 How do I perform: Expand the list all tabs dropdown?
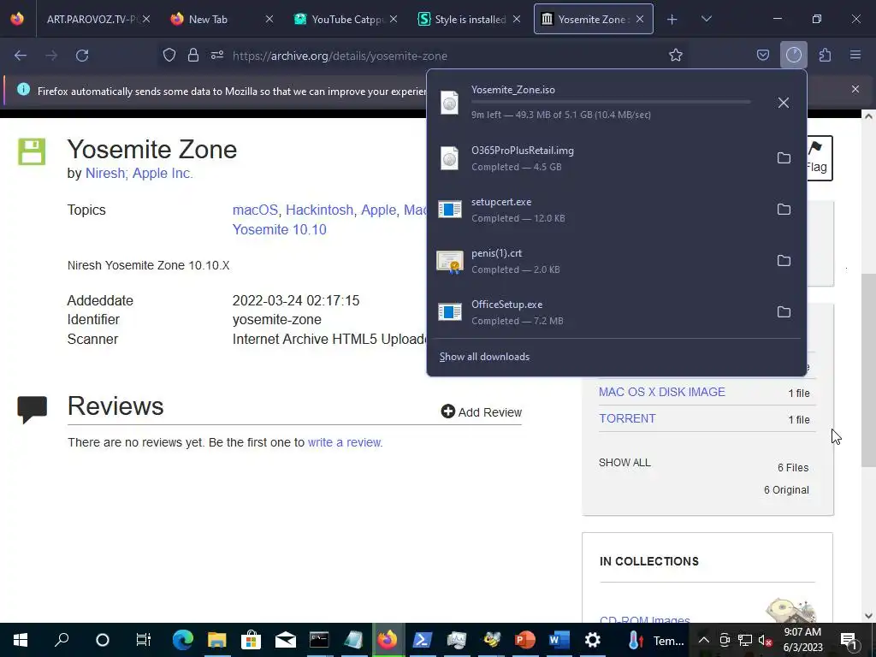tap(706, 19)
